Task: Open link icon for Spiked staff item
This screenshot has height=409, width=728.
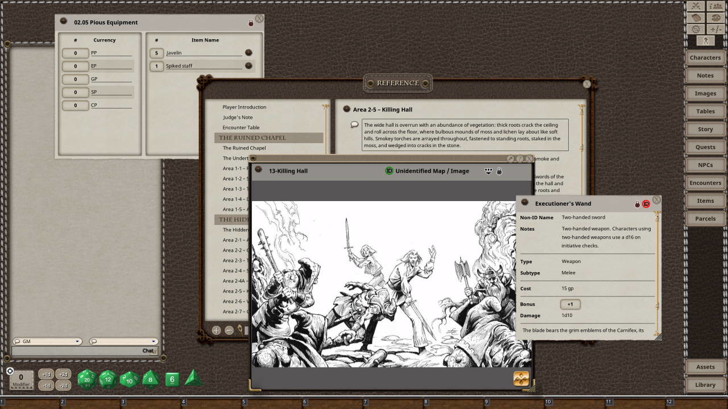Action: coord(249,66)
